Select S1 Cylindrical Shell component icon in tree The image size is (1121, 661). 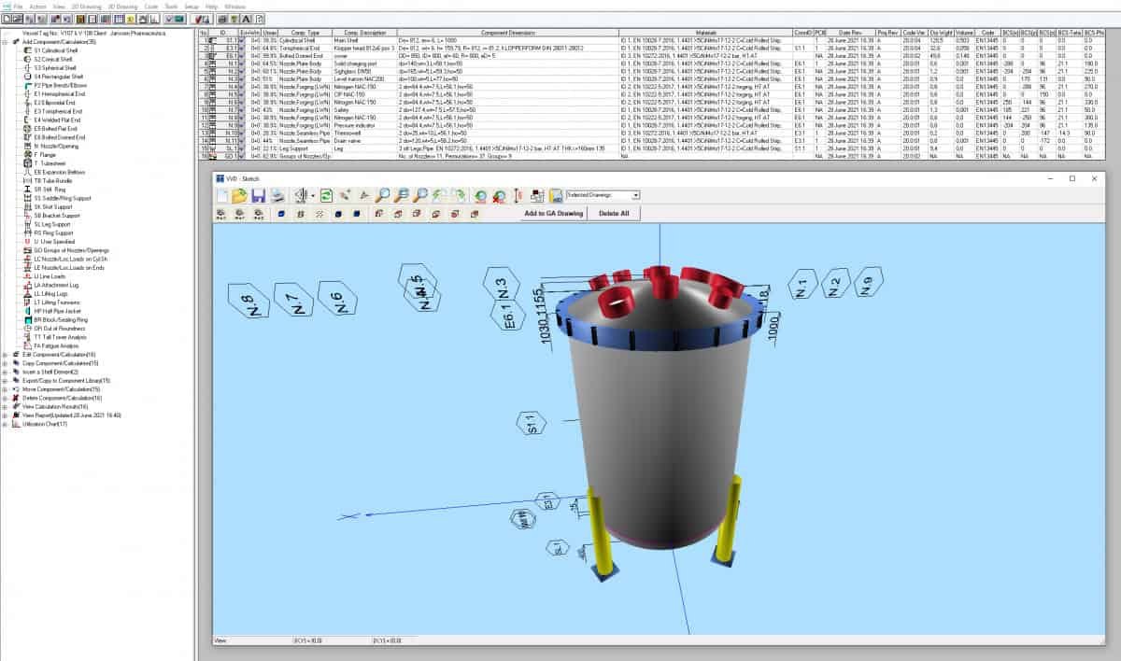click(26, 49)
